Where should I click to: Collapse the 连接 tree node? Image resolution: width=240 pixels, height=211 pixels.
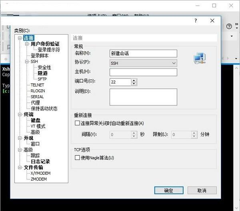pyautogui.click(x=20, y=38)
